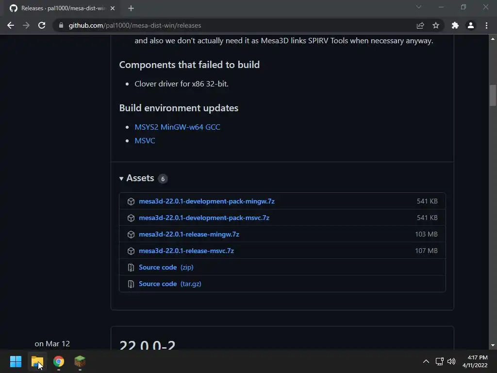
Task: View site security lock information
Action: 61,25
